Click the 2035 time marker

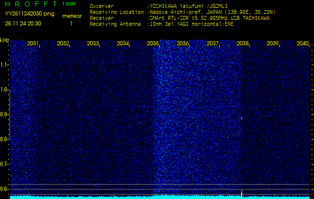[153, 43]
